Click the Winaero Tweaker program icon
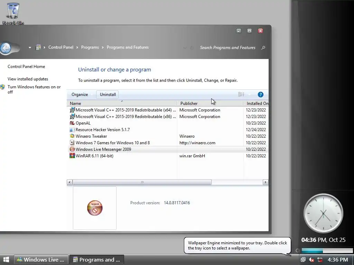Viewport: 354px width, 265px height. 72,136
